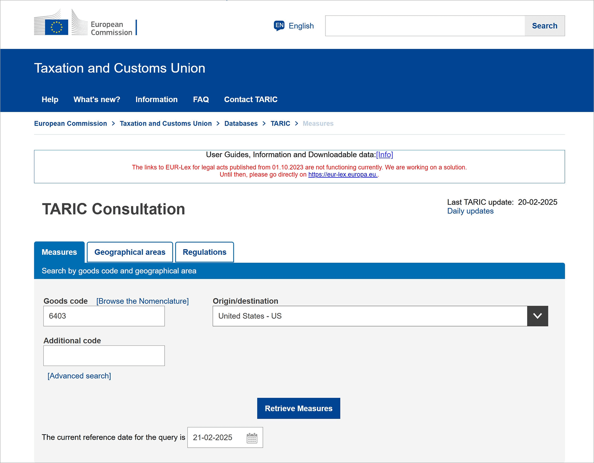Switch to the Regulations tab
The image size is (594, 463).
[x=205, y=252]
